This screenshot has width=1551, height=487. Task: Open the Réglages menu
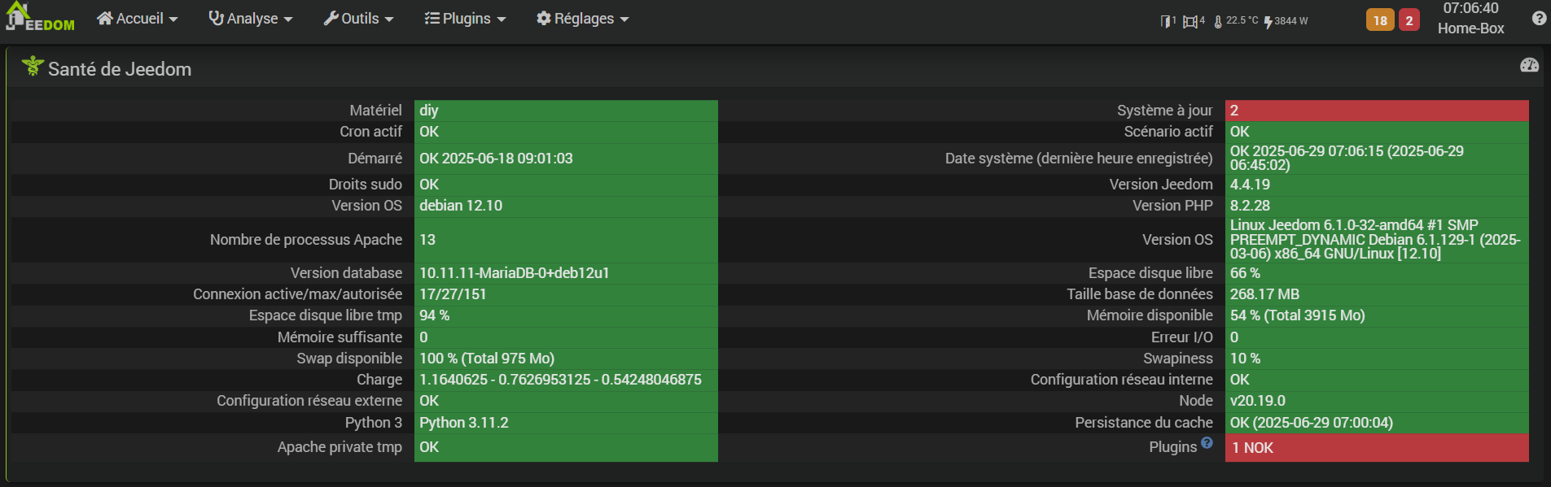click(x=583, y=18)
